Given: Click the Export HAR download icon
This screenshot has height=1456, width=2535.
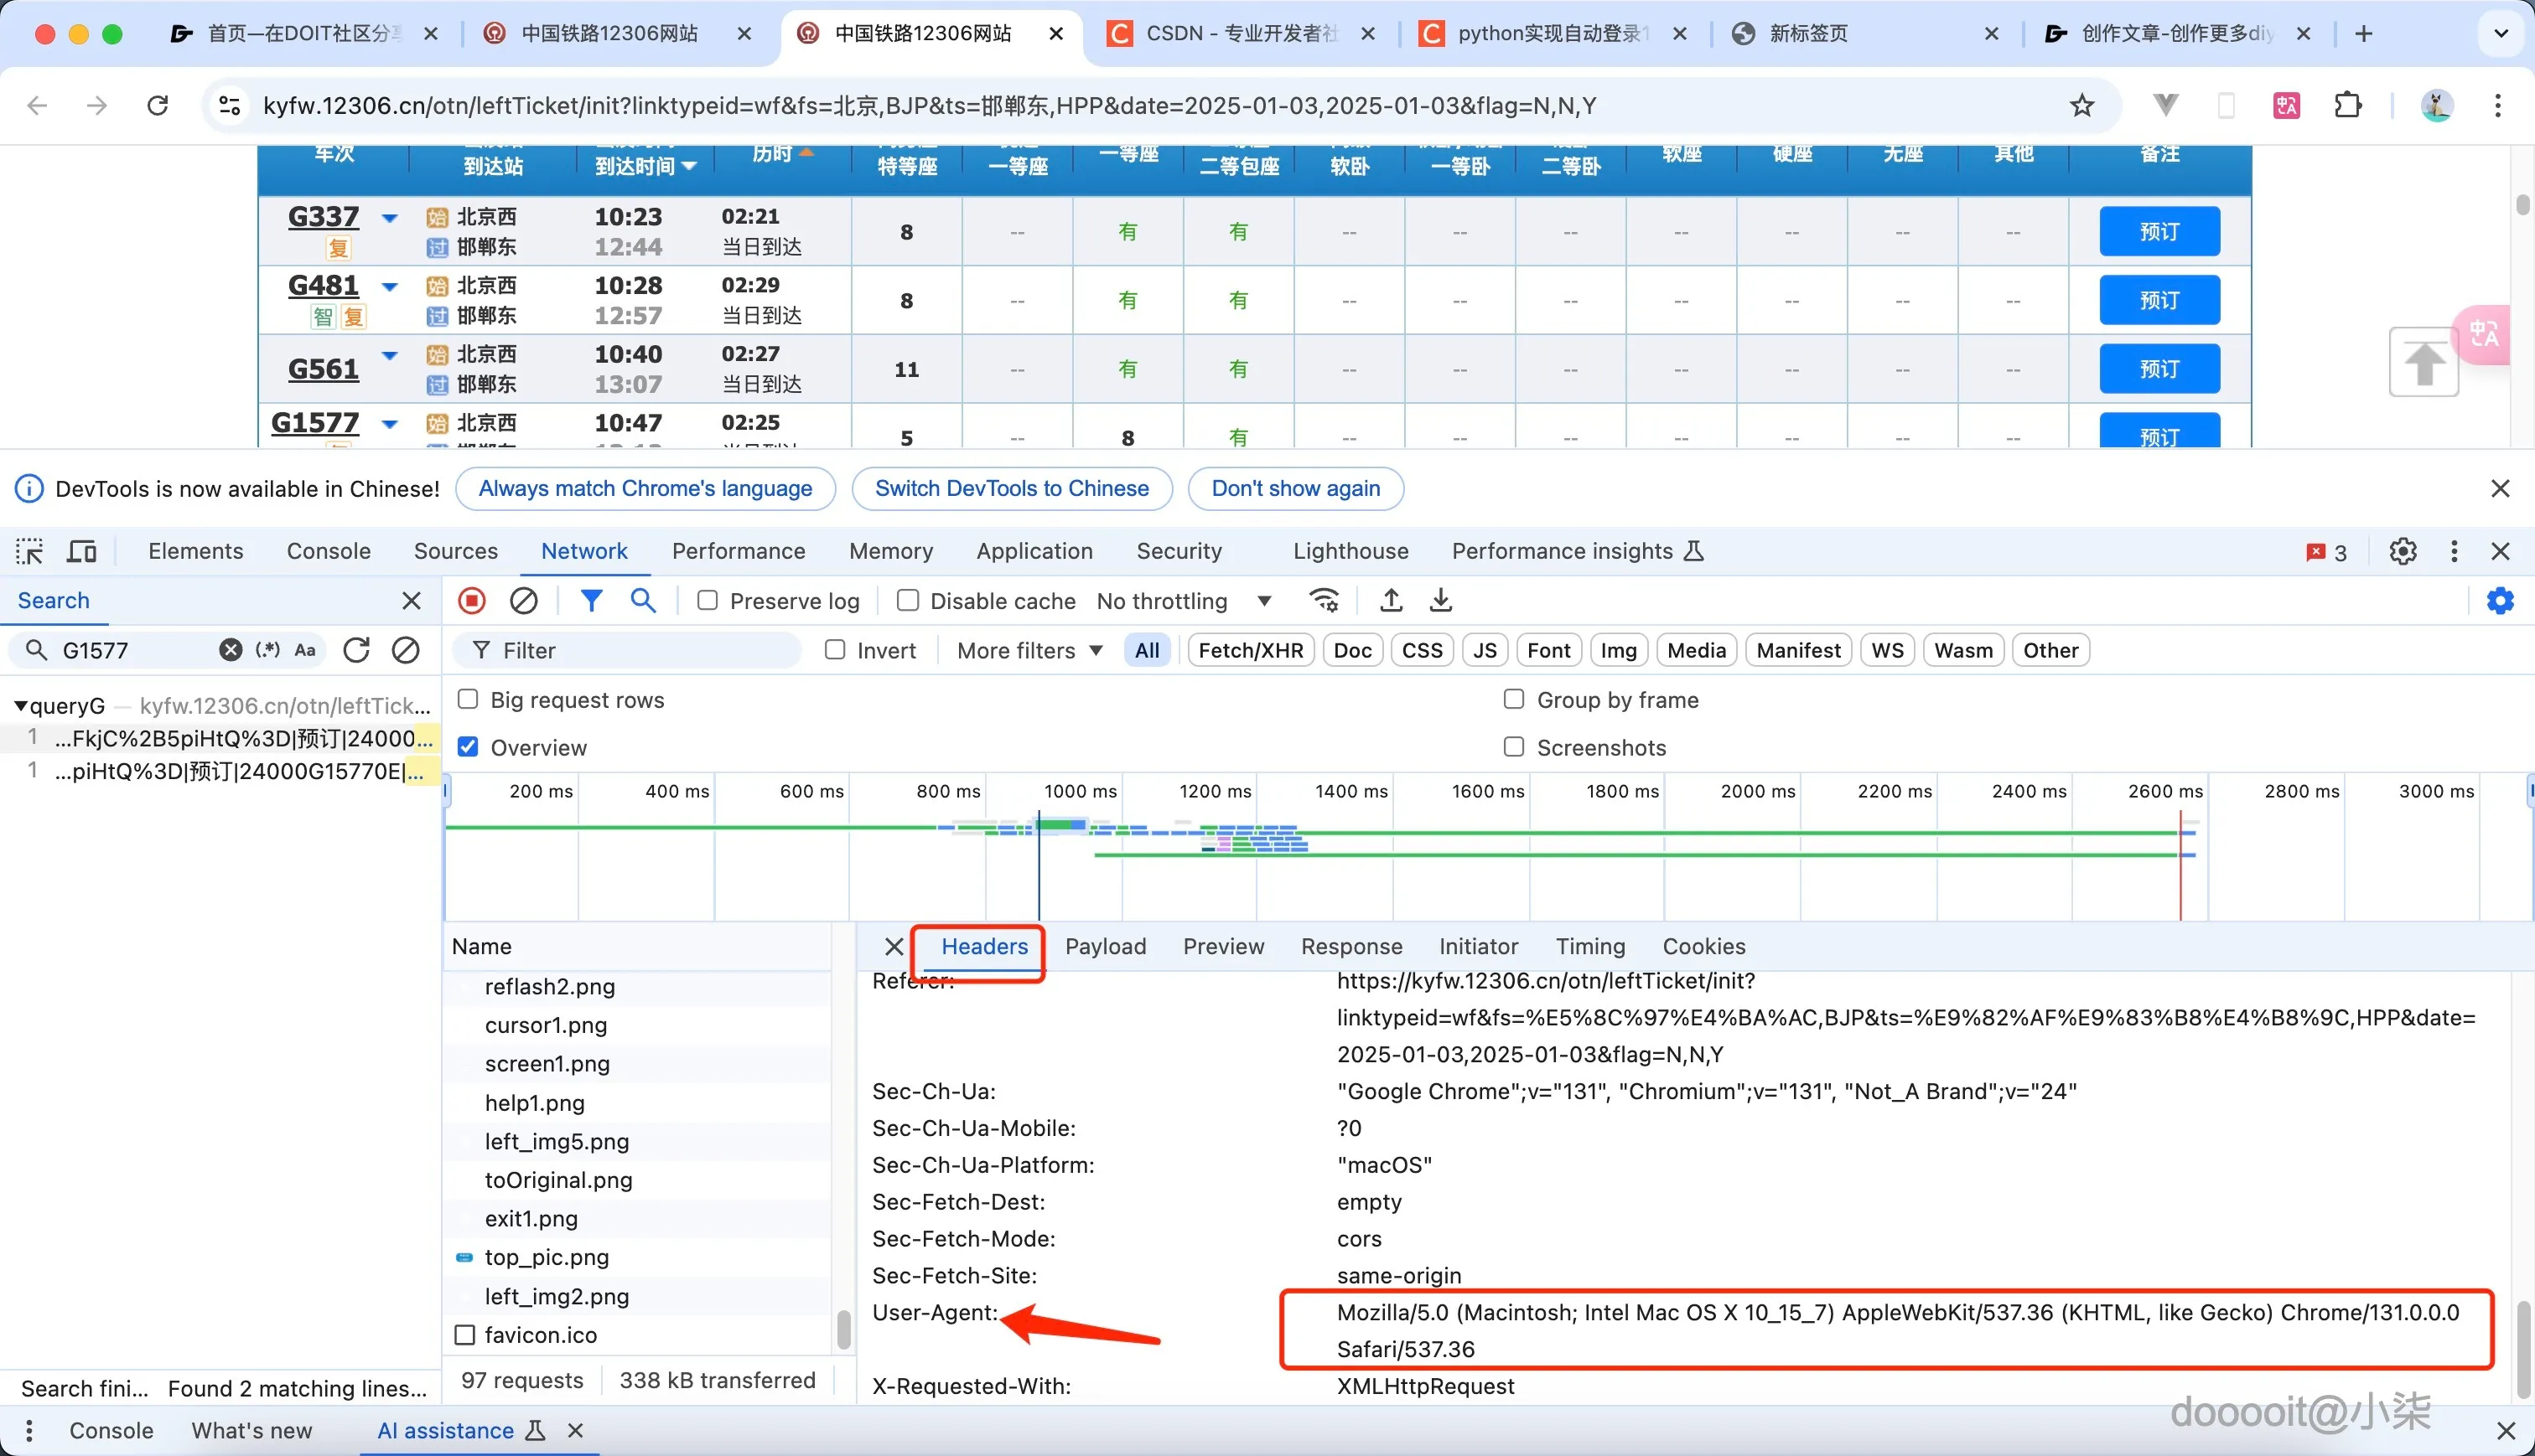Looking at the screenshot, I should point(1440,600).
